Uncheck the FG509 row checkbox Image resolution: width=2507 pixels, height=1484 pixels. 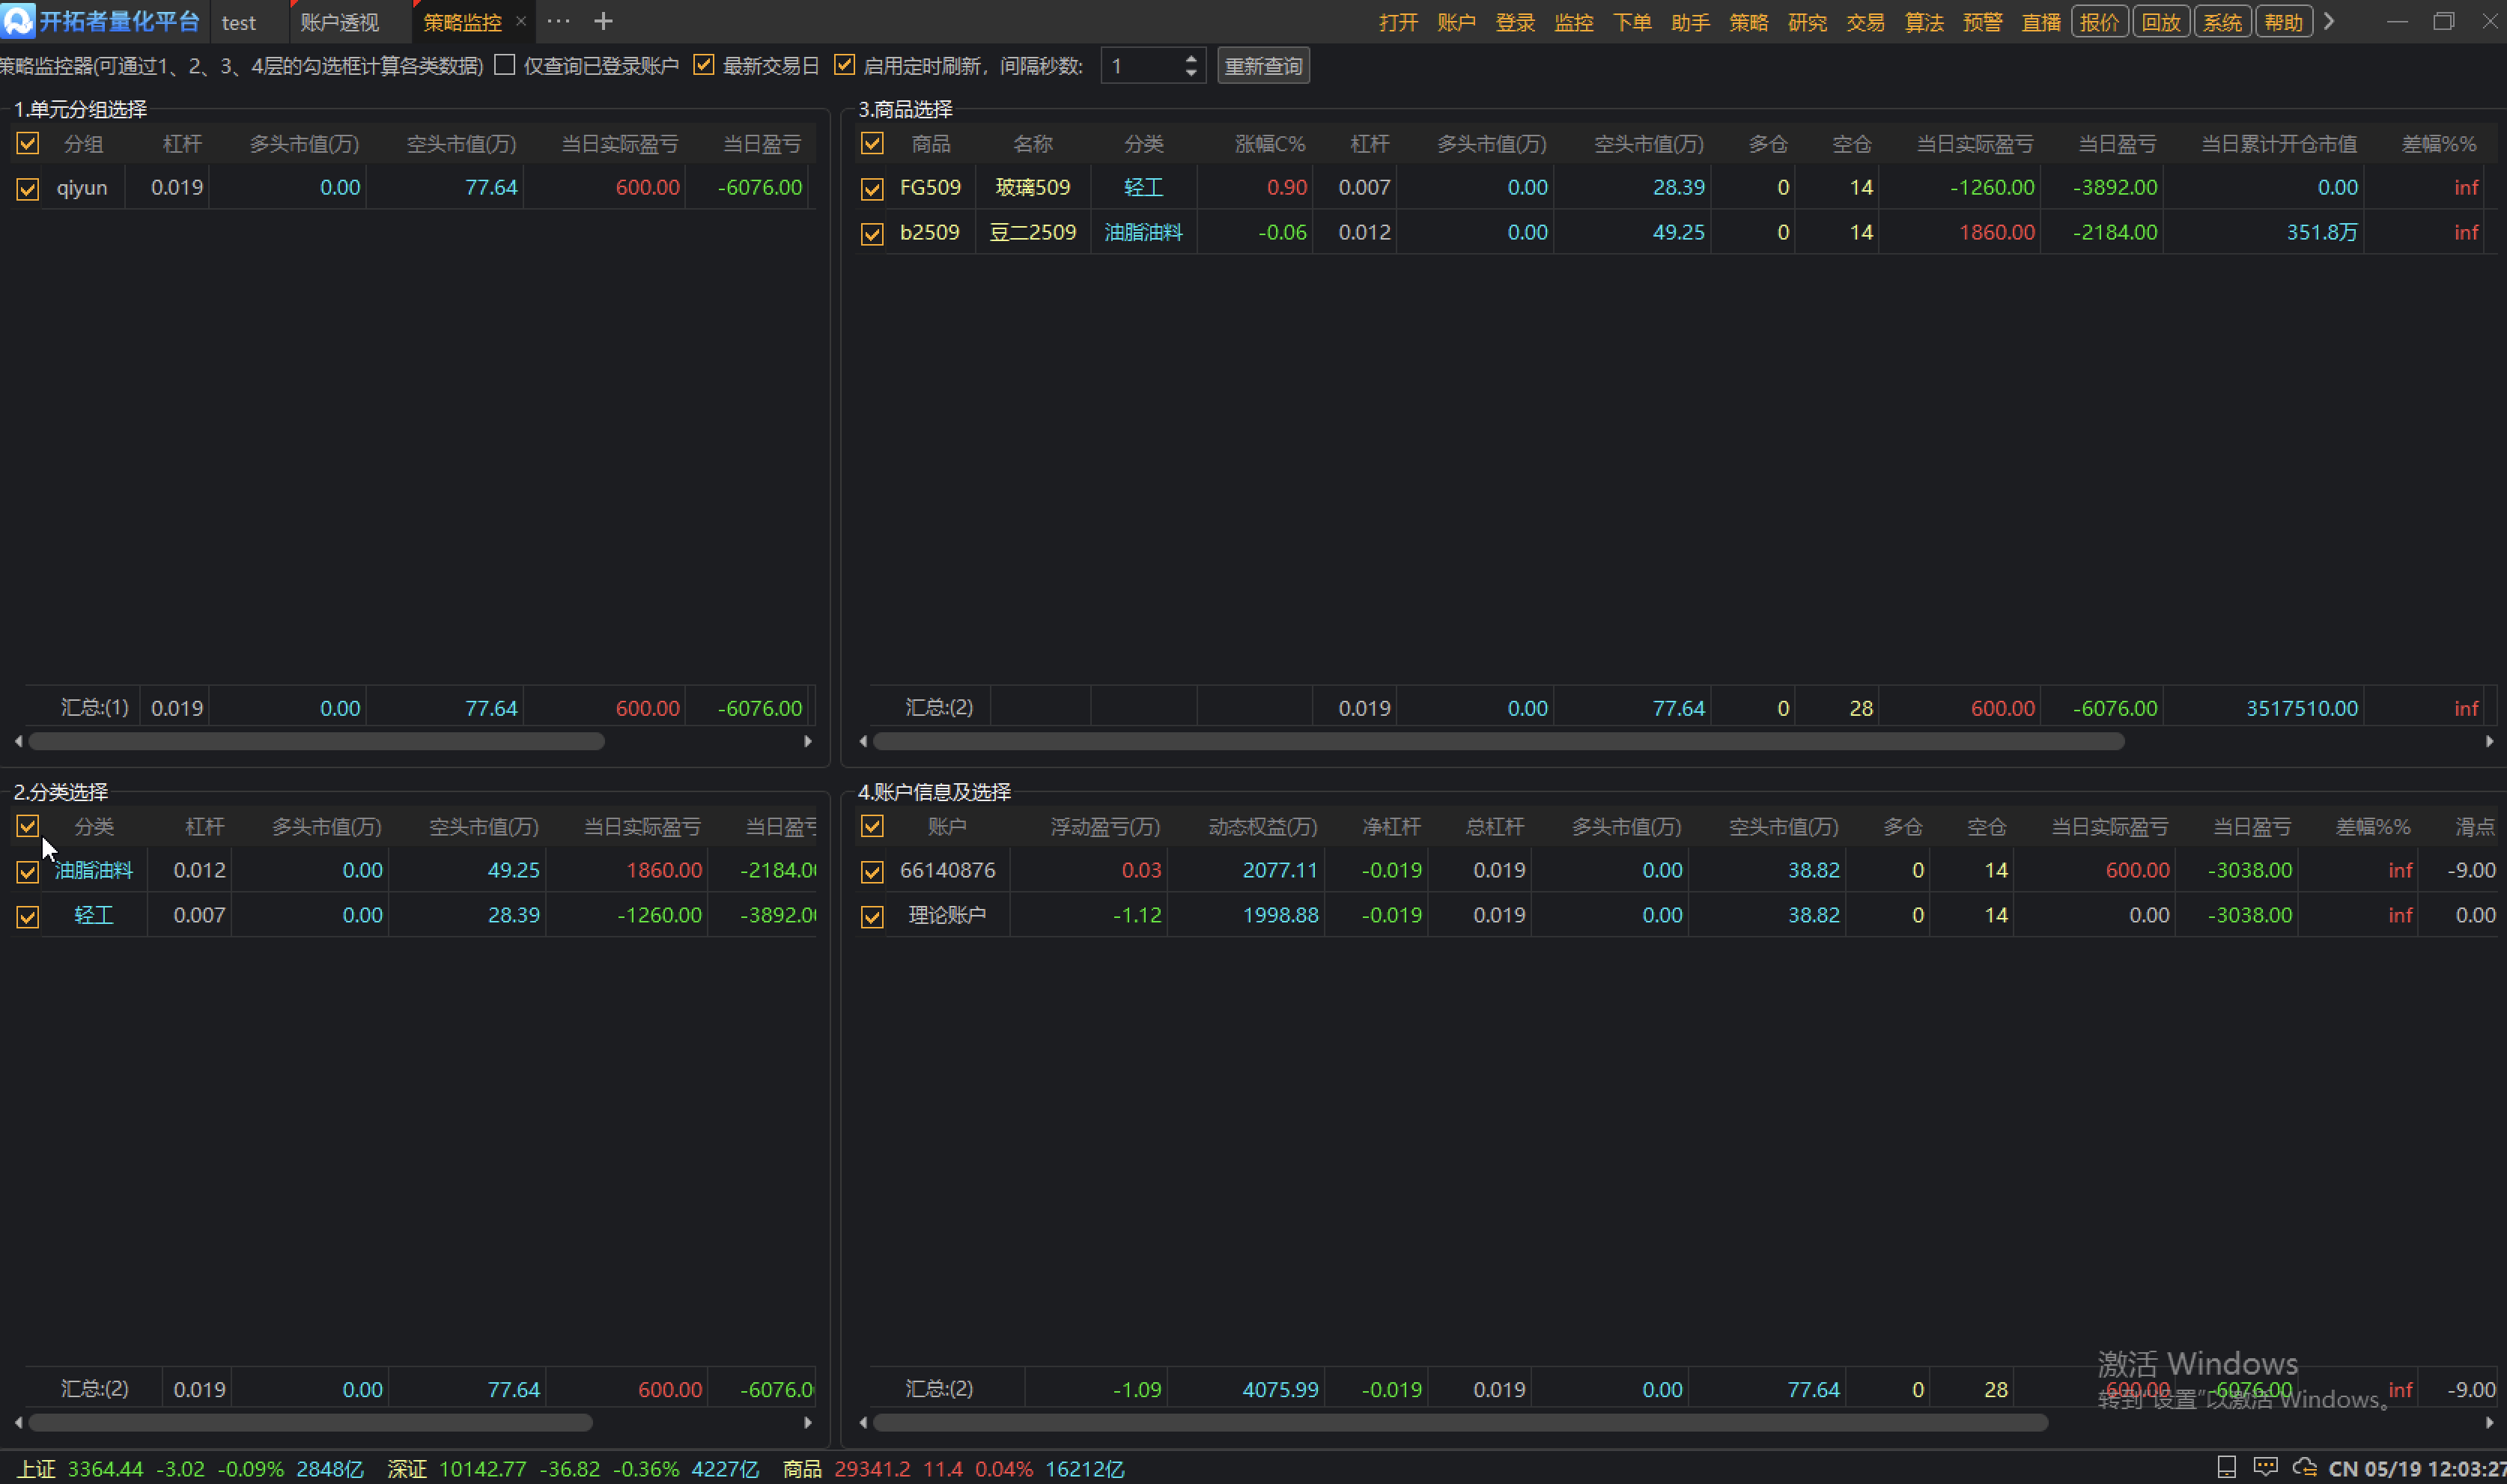(x=872, y=189)
